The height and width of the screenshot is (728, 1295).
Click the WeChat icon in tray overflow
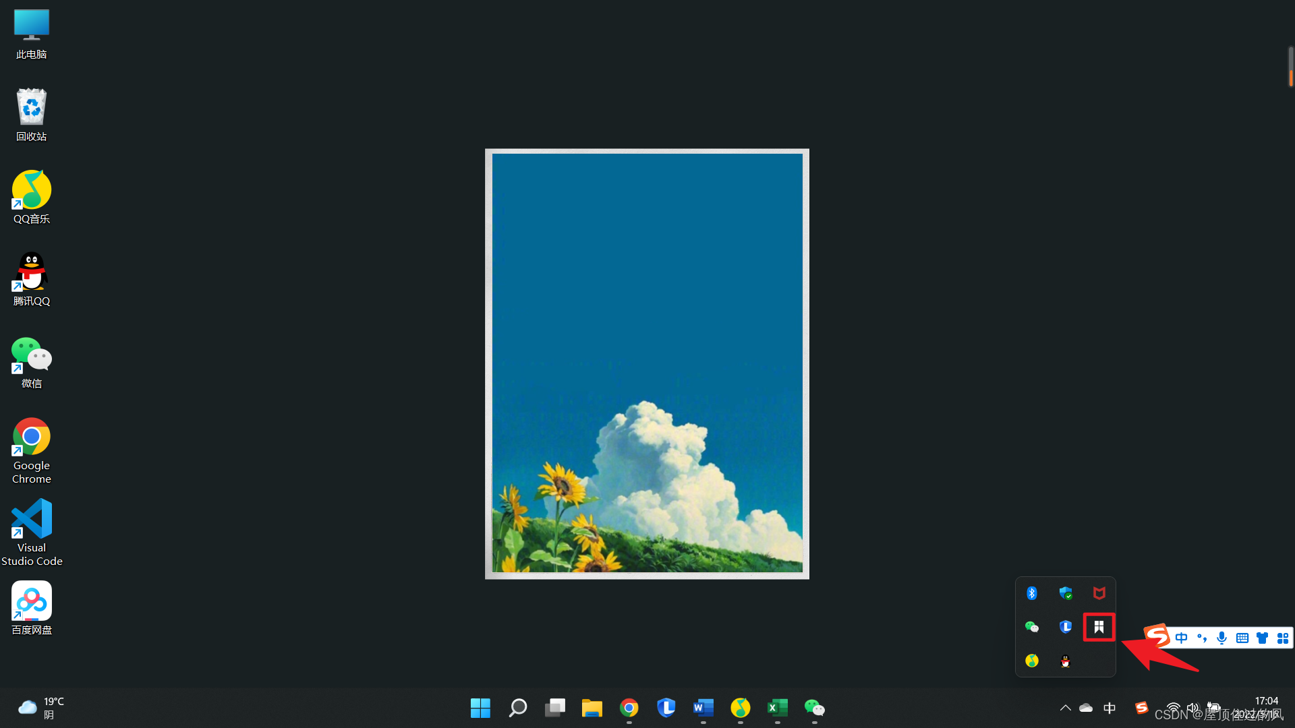click(x=1031, y=627)
